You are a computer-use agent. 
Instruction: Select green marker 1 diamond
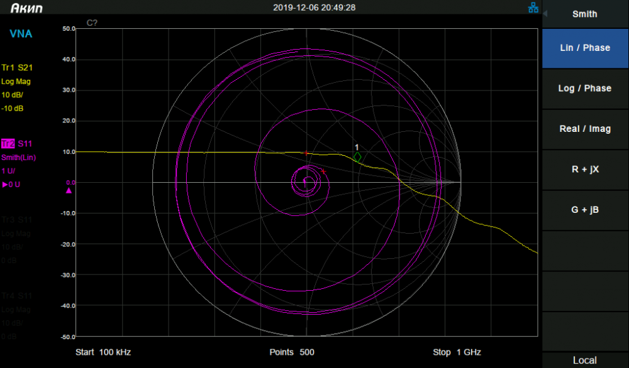tap(357, 158)
